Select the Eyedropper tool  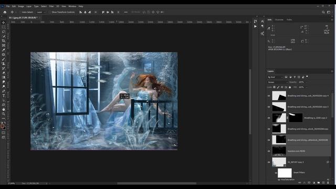click(4, 50)
